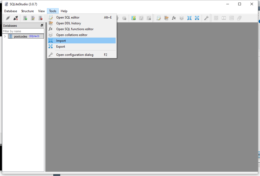260x176 pixels.
Task: Select Open configuration dialog entry
Action: (x=75, y=55)
